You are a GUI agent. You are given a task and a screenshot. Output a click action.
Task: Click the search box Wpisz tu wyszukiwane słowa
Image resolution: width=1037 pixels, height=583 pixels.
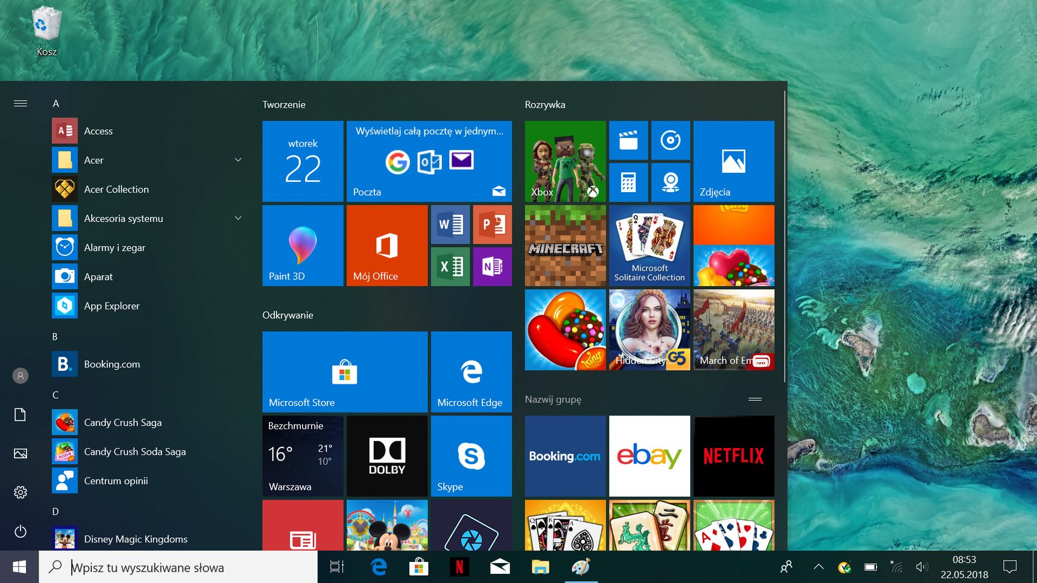coord(178,567)
